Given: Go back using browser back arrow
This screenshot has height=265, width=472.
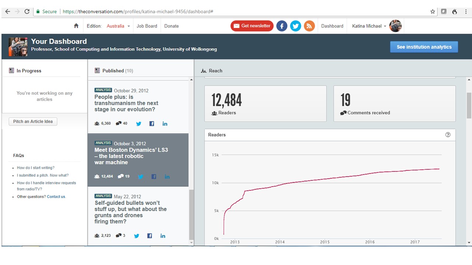Looking at the screenshot, I should coord(7,11).
